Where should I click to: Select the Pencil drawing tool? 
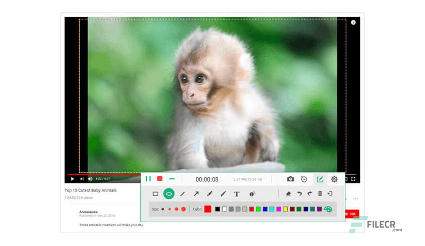[209, 194]
